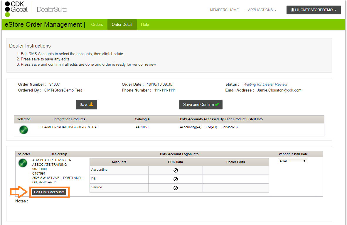Image resolution: width=347 pixels, height=225 pixels.
Task: Click the Save and Confirm button
Action: pyautogui.click(x=201, y=105)
